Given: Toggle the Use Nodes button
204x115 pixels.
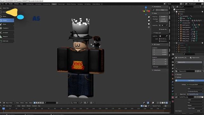Looking at the screenshot, I should tap(190, 80).
